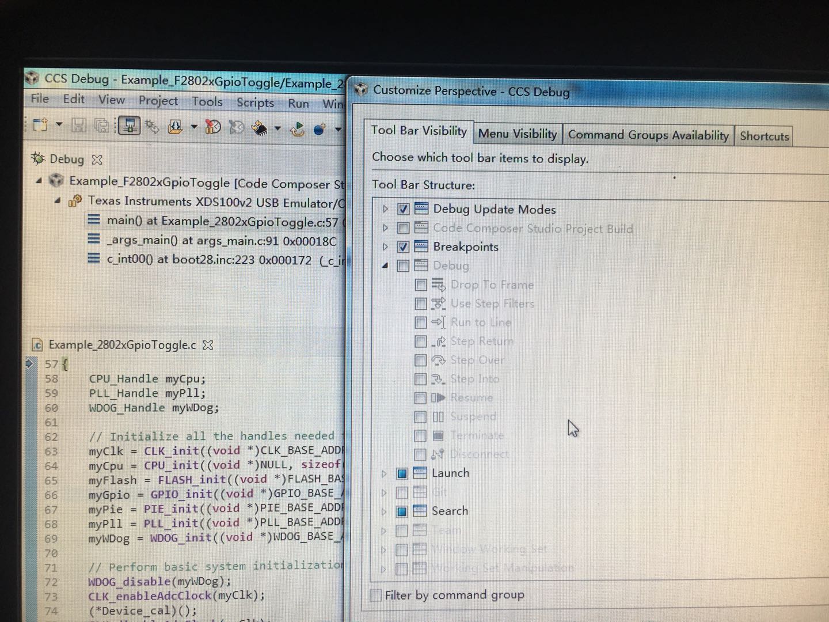Open the File menu
Viewport: 829px width, 622px height.
40,98
